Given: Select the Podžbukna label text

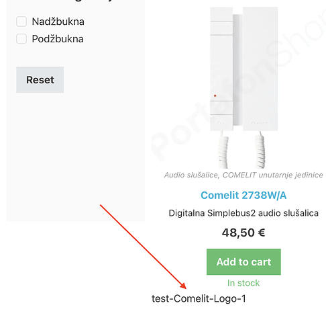Looking at the screenshot, I should (x=58, y=39).
